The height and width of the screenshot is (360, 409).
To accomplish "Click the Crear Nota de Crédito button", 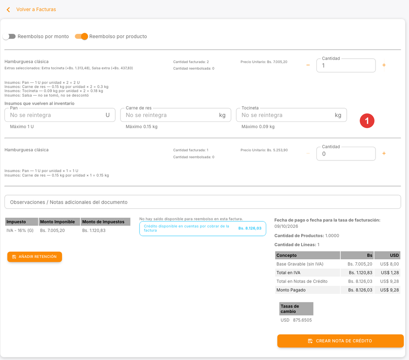I will click(x=340, y=341).
